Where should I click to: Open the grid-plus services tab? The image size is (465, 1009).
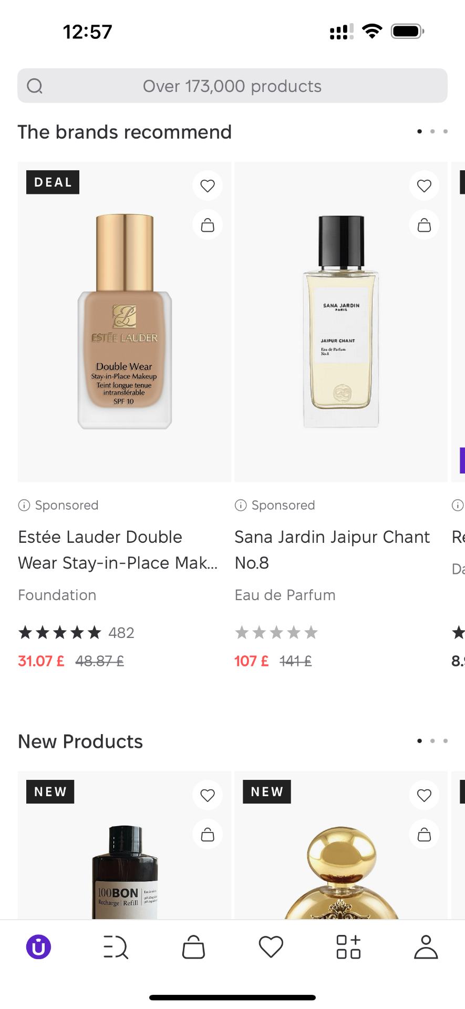click(x=348, y=947)
